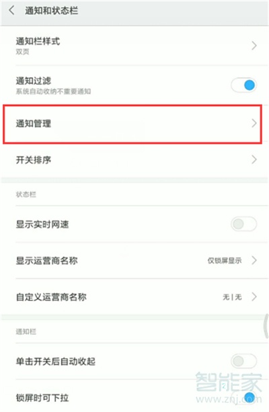Tap the 开关排序 chevron arrow
269x412 pixels.
[254, 159]
